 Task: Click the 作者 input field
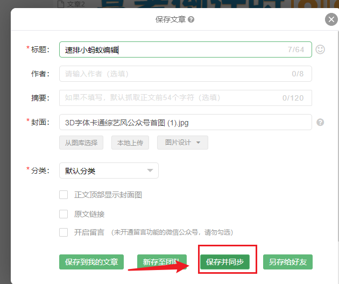[186, 74]
